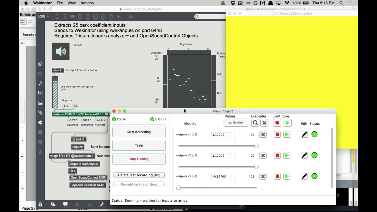Click the outputs-1 value field 1.11009
Image resolution: width=377 pixels, height=212 pixels.
[x=221, y=135]
